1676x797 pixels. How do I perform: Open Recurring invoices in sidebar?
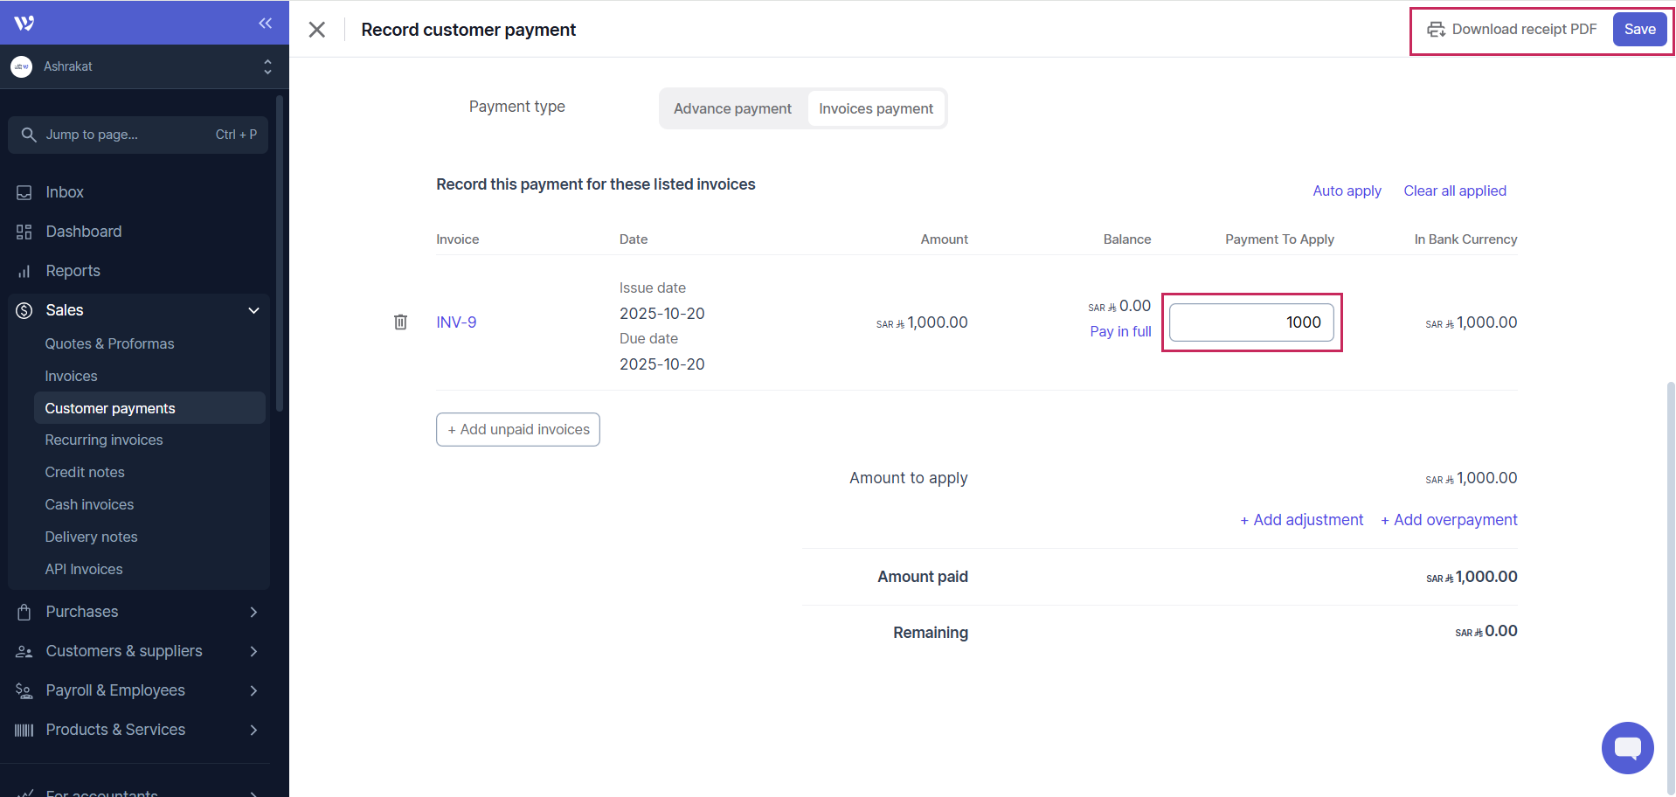tap(104, 440)
